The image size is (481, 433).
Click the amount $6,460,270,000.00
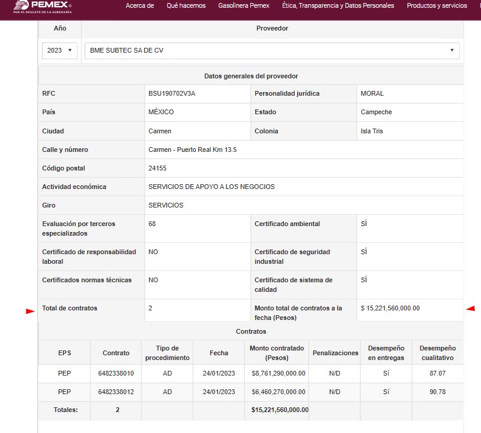278,392
